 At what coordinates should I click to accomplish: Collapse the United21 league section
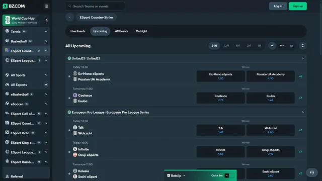pos(302,58)
